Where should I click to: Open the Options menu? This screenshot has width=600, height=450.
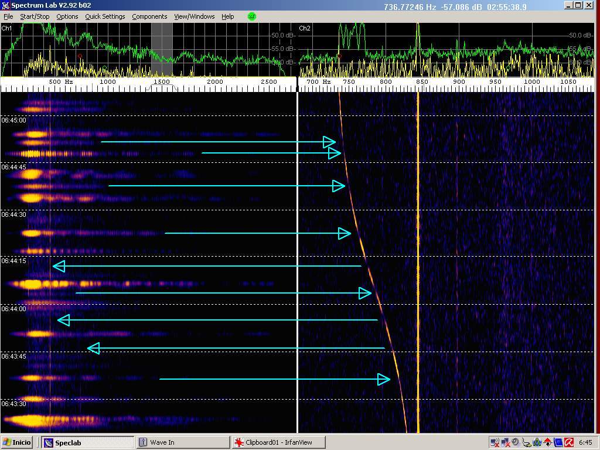pos(67,16)
